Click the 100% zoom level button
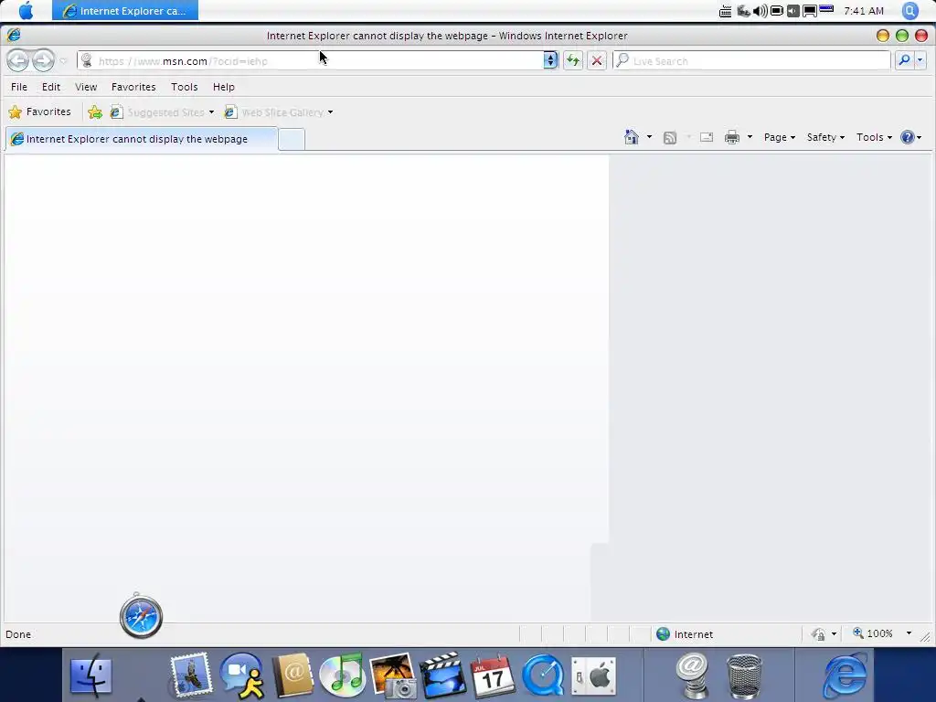 pyautogui.click(x=873, y=633)
